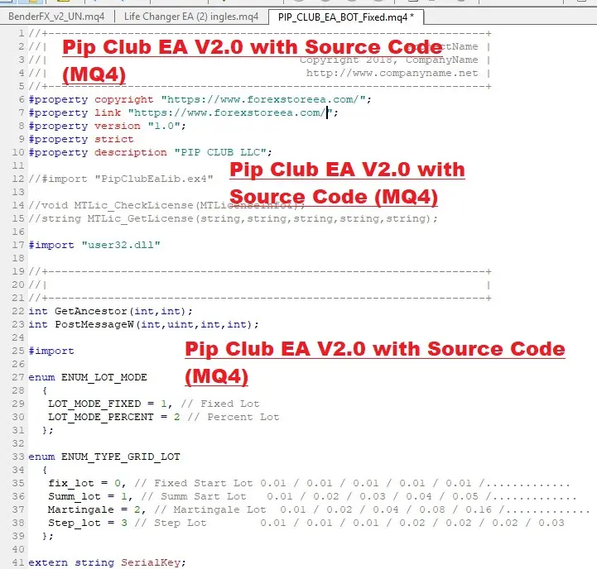
Task: Click the '// Fixed Lot' comment on line 29
Action: coord(220,404)
